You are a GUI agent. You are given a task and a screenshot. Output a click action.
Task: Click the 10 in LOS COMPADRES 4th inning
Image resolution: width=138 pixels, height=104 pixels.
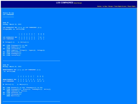[x=26, y=81]
